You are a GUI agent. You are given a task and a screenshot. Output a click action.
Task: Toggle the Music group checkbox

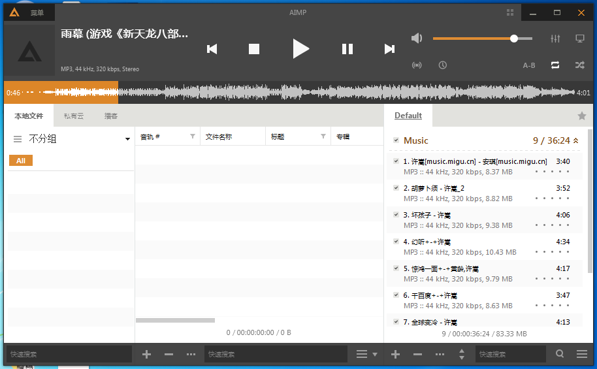click(x=396, y=140)
